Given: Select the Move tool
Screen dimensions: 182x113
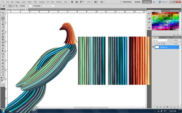Looking at the screenshot, I should click(x=3, y=13).
